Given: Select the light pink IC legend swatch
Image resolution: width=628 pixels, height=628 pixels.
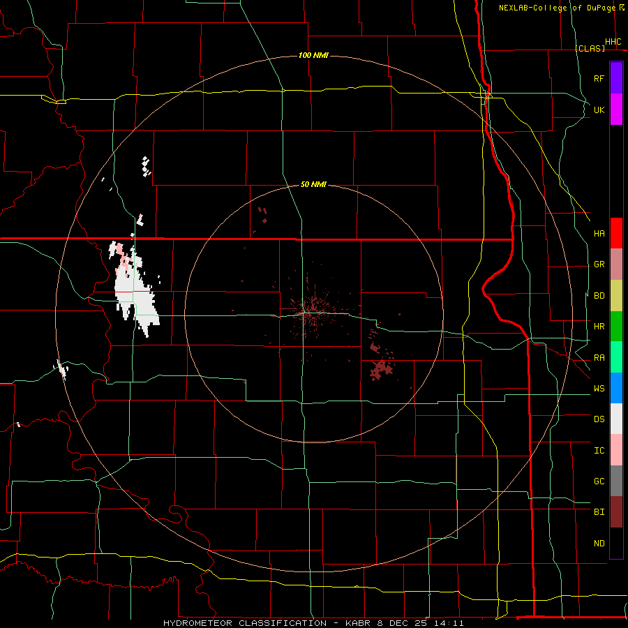Looking at the screenshot, I should [x=616, y=450].
